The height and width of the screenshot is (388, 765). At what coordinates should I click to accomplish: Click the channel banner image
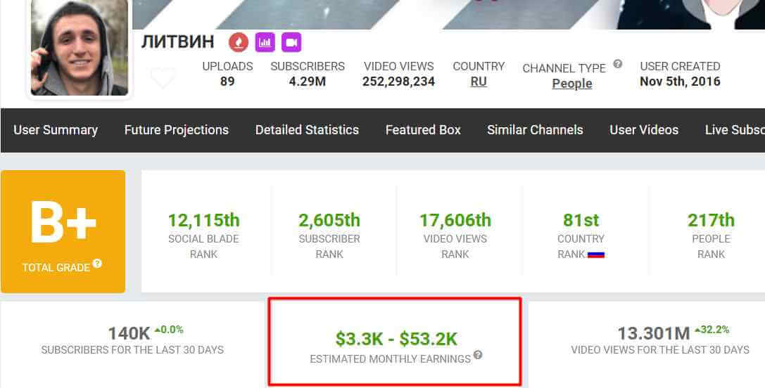tap(448, 15)
